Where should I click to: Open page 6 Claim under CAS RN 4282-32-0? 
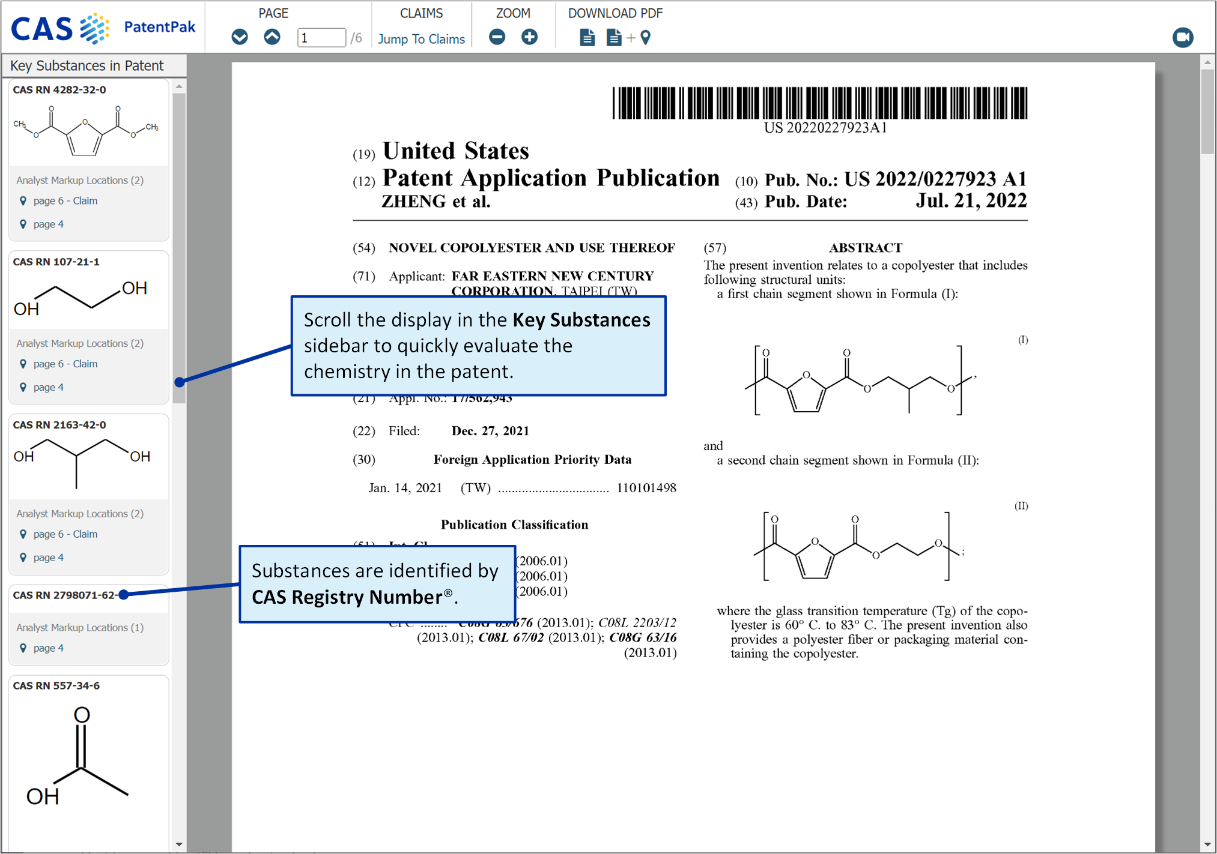[65, 201]
